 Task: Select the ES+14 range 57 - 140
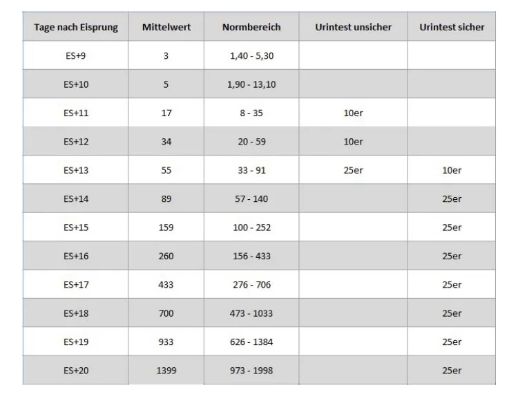pos(251,199)
